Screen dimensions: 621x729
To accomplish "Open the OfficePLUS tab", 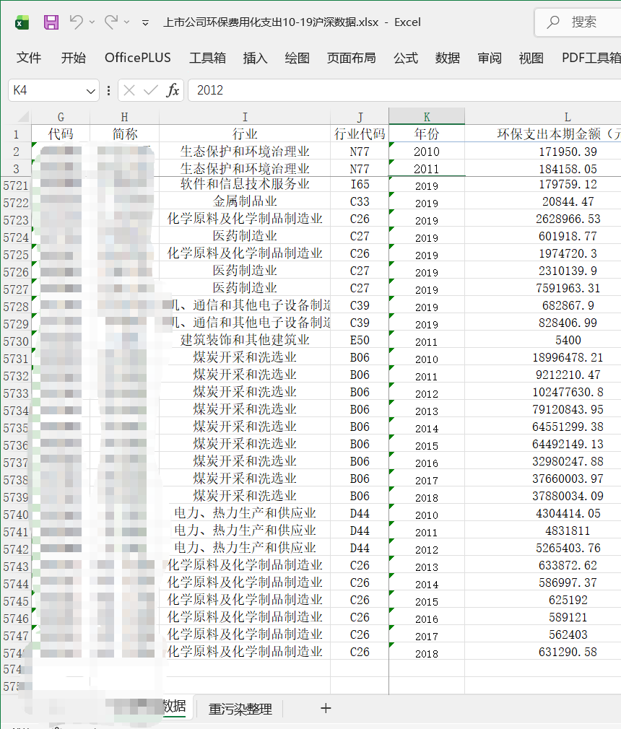I will [x=138, y=58].
